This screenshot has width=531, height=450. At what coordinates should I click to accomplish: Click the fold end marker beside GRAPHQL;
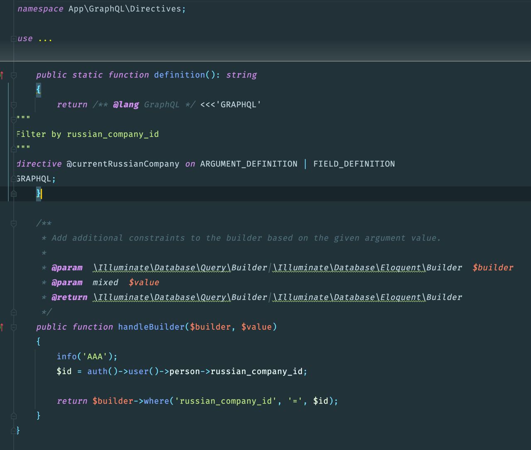tap(14, 179)
